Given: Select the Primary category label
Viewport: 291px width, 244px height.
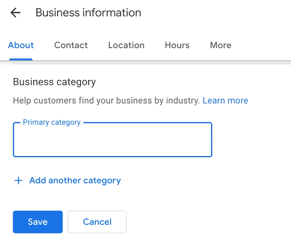Looking at the screenshot, I should coord(51,122).
